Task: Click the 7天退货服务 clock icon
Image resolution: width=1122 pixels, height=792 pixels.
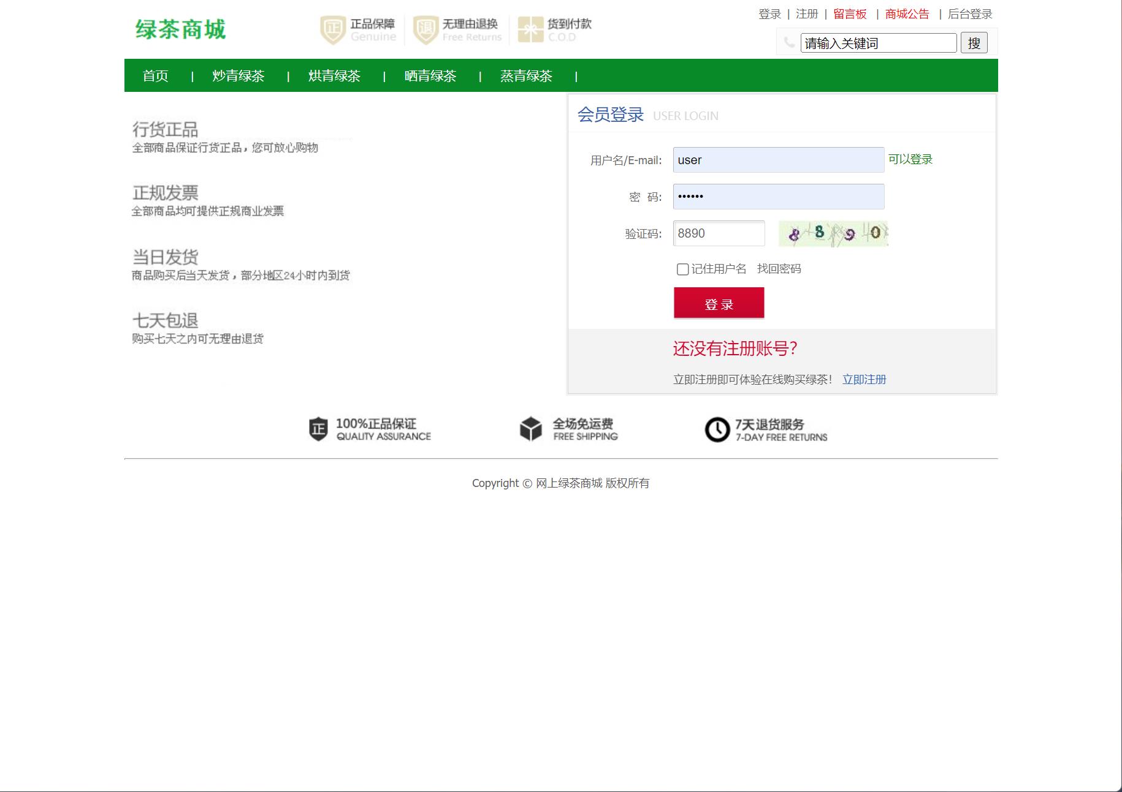Action: [x=717, y=428]
